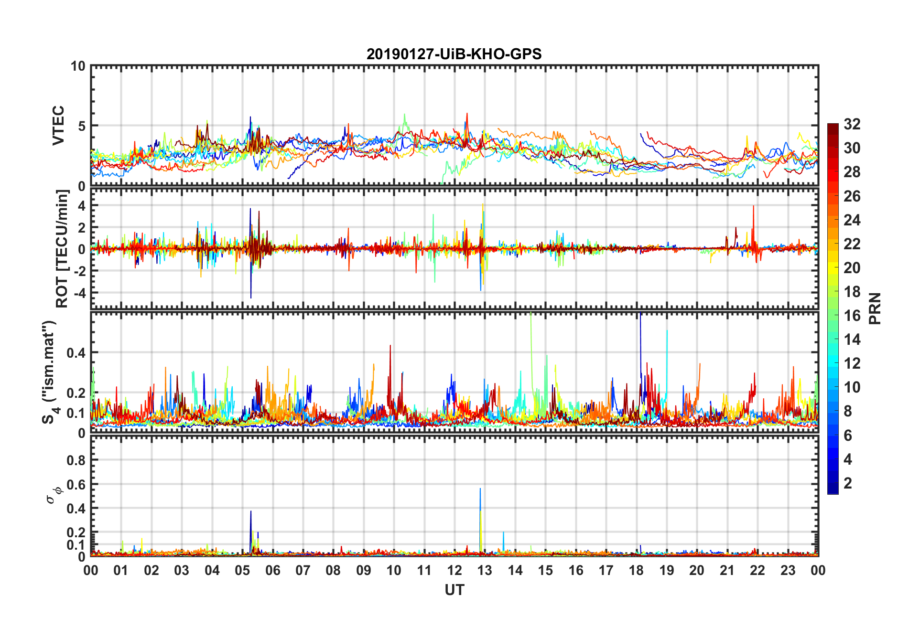Click colorbar tick label 18

pyautogui.click(x=852, y=291)
